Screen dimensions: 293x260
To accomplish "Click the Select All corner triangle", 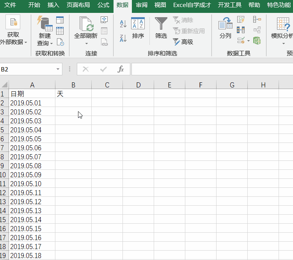I will [4, 85].
